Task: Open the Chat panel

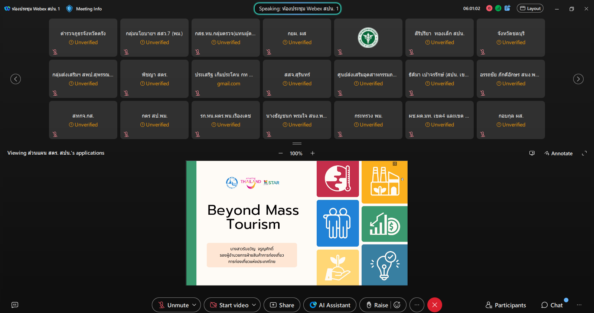Action: pos(552,305)
